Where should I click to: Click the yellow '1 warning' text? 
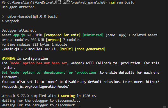pos(66,96)
